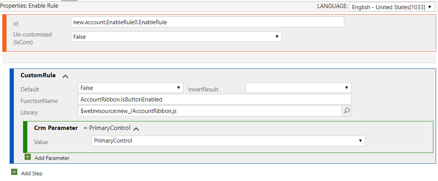The image size is (438, 181).
Task: Click into the Library webresource field
Action: click(210, 111)
